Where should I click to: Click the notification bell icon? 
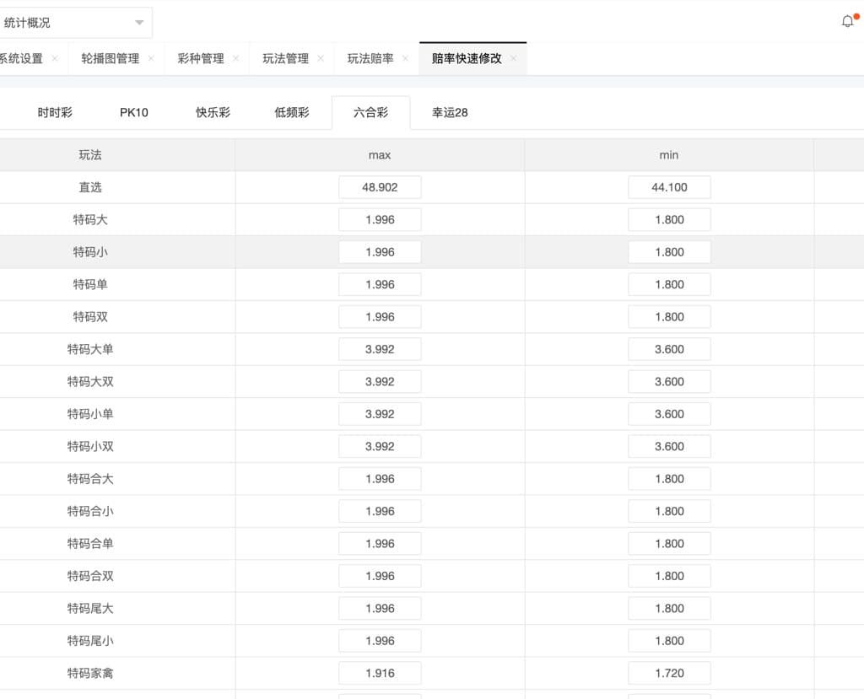tap(848, 22)
